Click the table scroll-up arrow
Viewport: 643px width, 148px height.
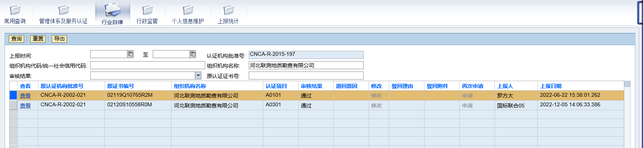pyautogui.click(x=627, y=84)
